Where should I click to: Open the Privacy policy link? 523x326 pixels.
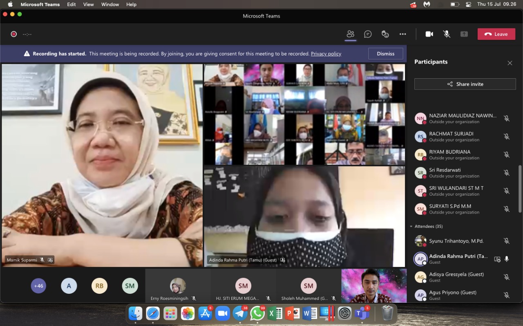(326, 54)
